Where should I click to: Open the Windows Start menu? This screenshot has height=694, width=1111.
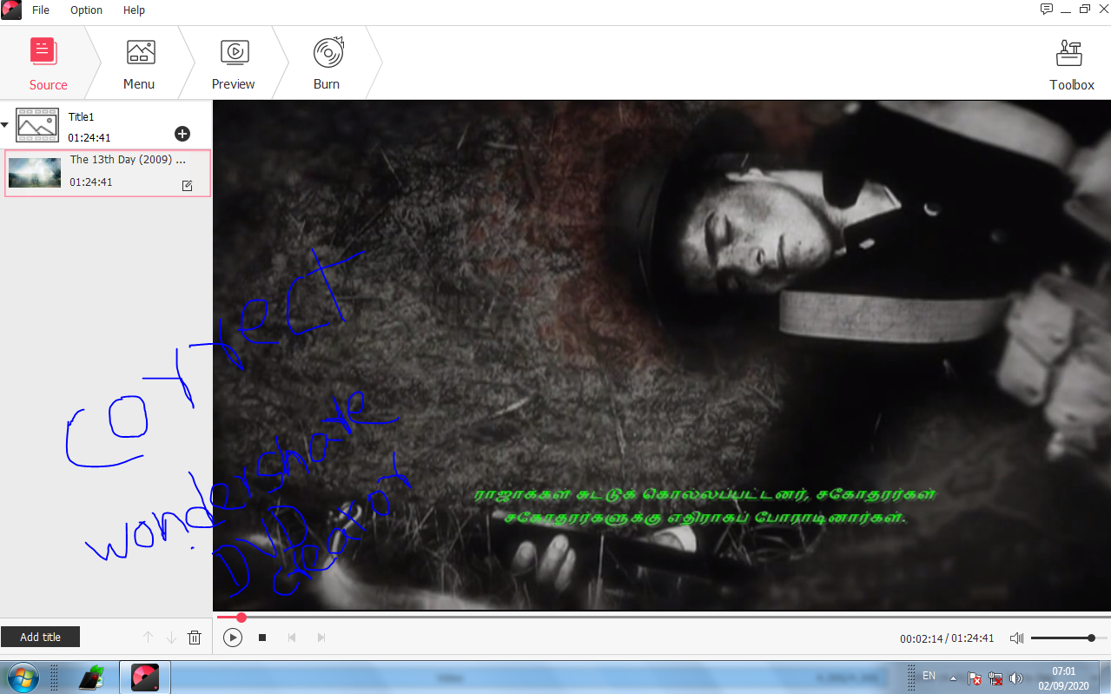(21, 677)
